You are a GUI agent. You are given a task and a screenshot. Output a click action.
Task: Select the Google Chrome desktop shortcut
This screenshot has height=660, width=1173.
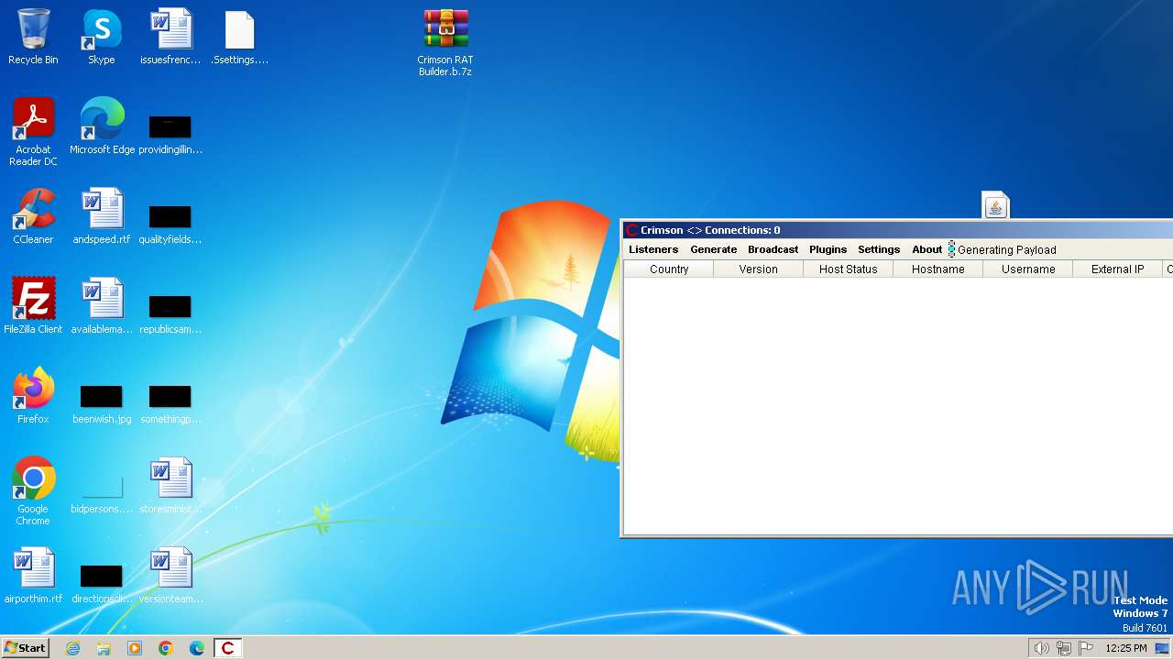pos(33,492)
